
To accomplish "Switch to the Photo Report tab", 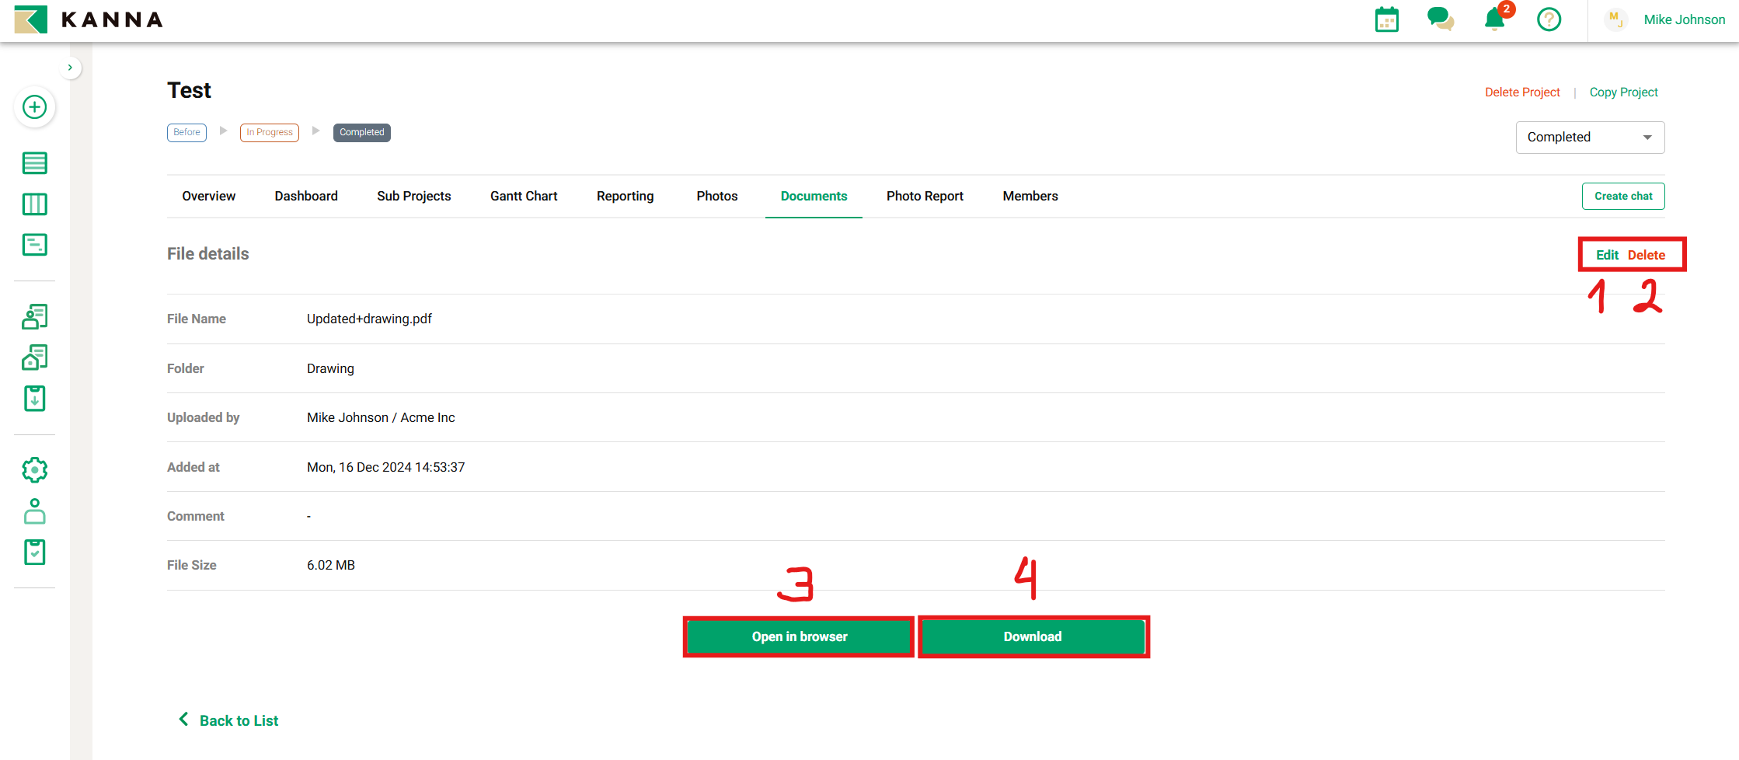I will pos(925,197).
